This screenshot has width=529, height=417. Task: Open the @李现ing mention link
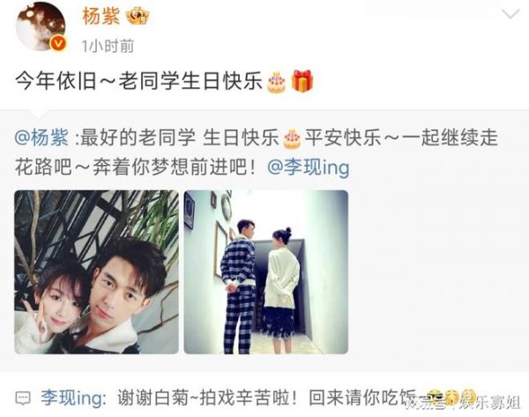[x=309, y=168]
